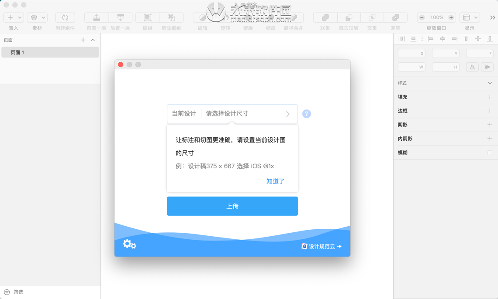Open the alignment more-options dots
The height and width of the screenshot is (299, 498).
(x=422, y=39)
